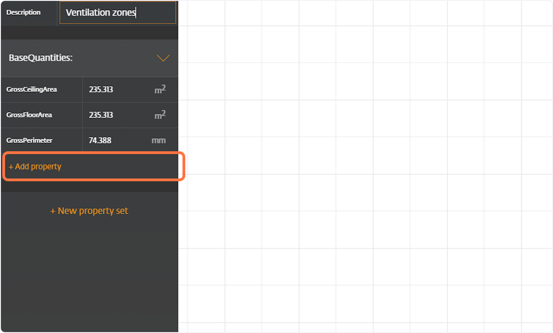Click the Description field label
The image size is (553, 333).
pos(24,12)
